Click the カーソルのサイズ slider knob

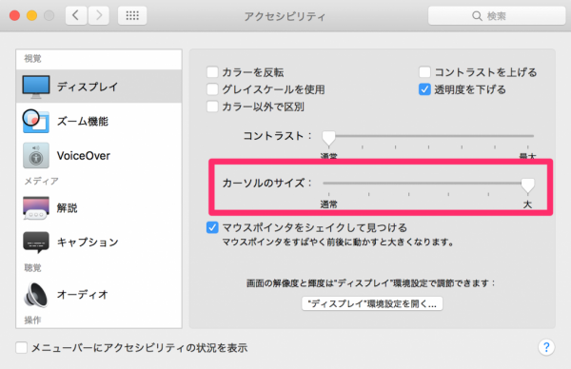[x=527, y=185]
